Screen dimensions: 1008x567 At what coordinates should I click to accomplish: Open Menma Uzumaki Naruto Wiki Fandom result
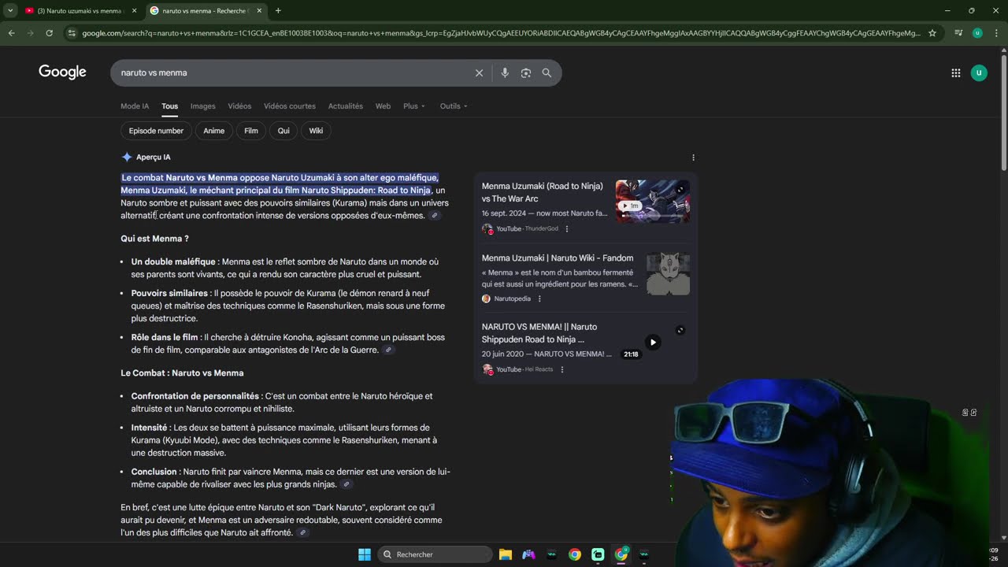[x=558, y=258]
